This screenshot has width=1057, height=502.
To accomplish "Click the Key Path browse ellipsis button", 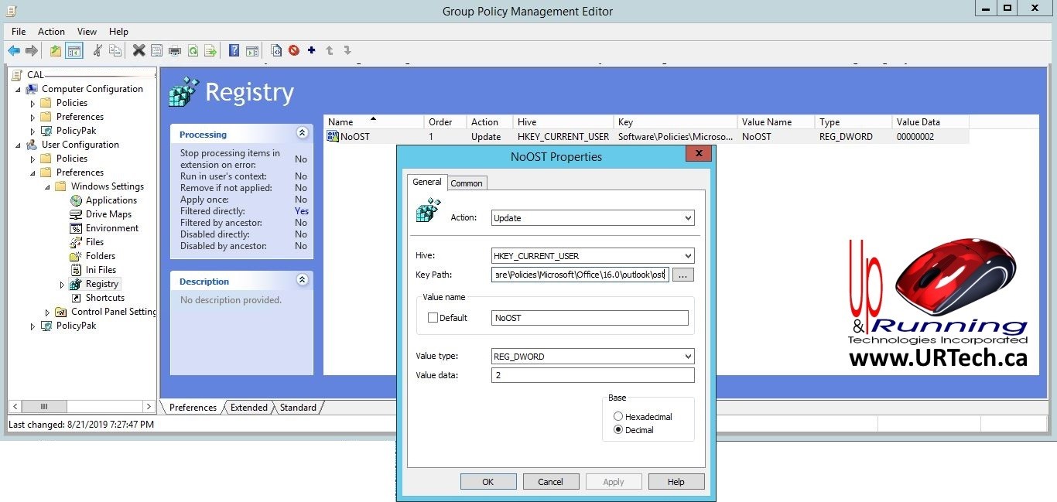I will 683,275.
